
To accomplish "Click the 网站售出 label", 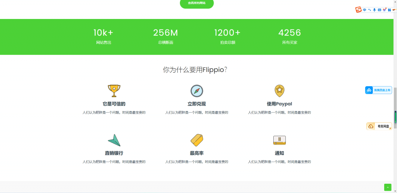I will coord(104,43).
